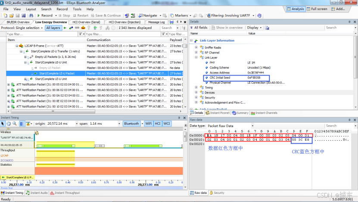The image size is (358, 202).
Task: Click the green left arrow in protocol toolbar
Action: point(65,28)
